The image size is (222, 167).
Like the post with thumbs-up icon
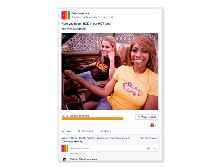(66, 131)
